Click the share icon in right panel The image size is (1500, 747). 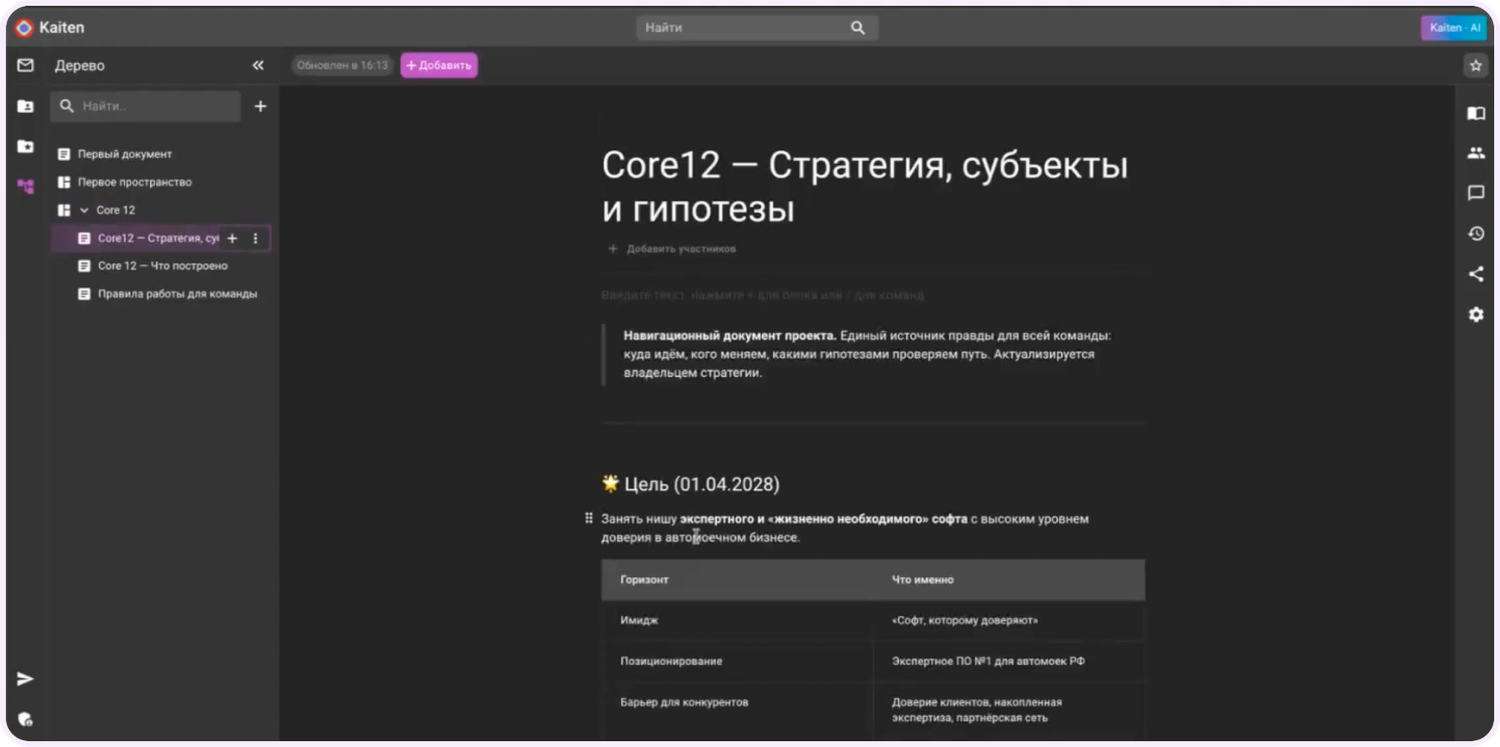[1476, 274]
